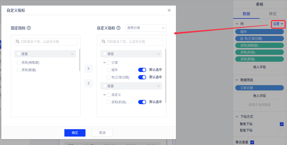Close the 自定义指标 dialog

(169, 10)
